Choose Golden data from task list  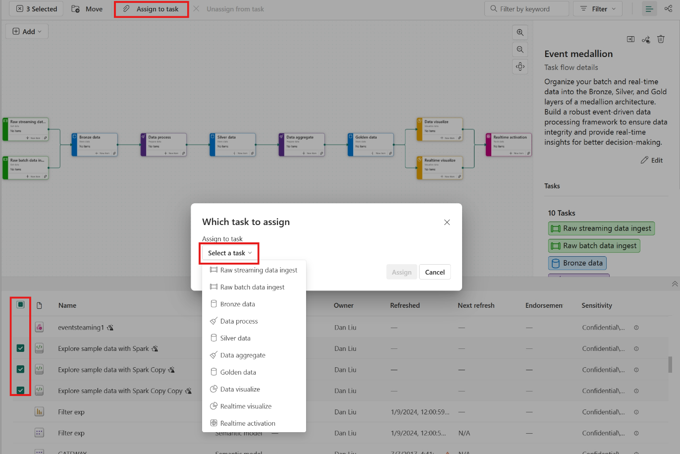254,372
